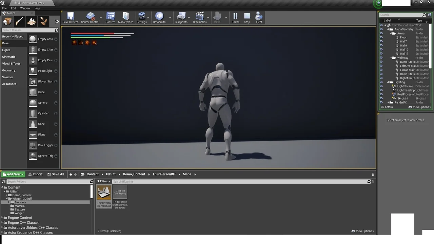This screenshot has width=434, height=244.
Task: Select the Landscape mode mountain icon
Action: click(x=31, y=22)
